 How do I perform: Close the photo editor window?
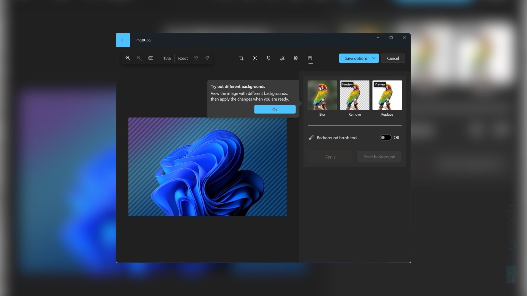[404, 38]
